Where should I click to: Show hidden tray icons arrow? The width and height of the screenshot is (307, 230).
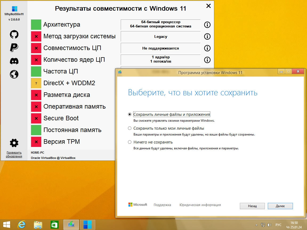[x=256, y=225]
